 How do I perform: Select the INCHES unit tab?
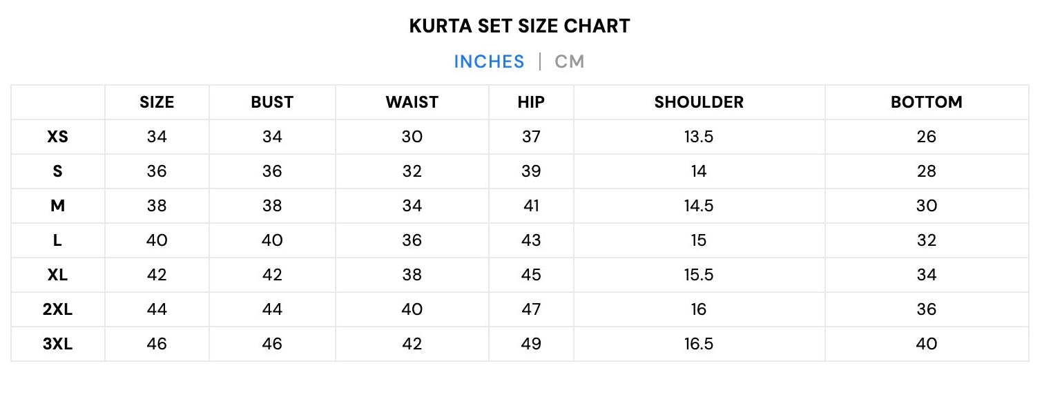tap(489, 61)
